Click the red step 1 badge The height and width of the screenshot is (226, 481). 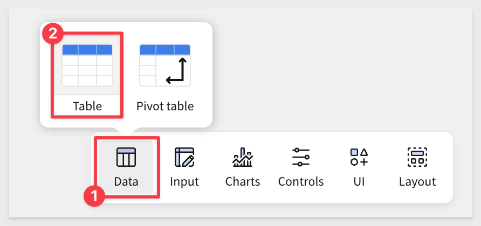pos(95,195)
